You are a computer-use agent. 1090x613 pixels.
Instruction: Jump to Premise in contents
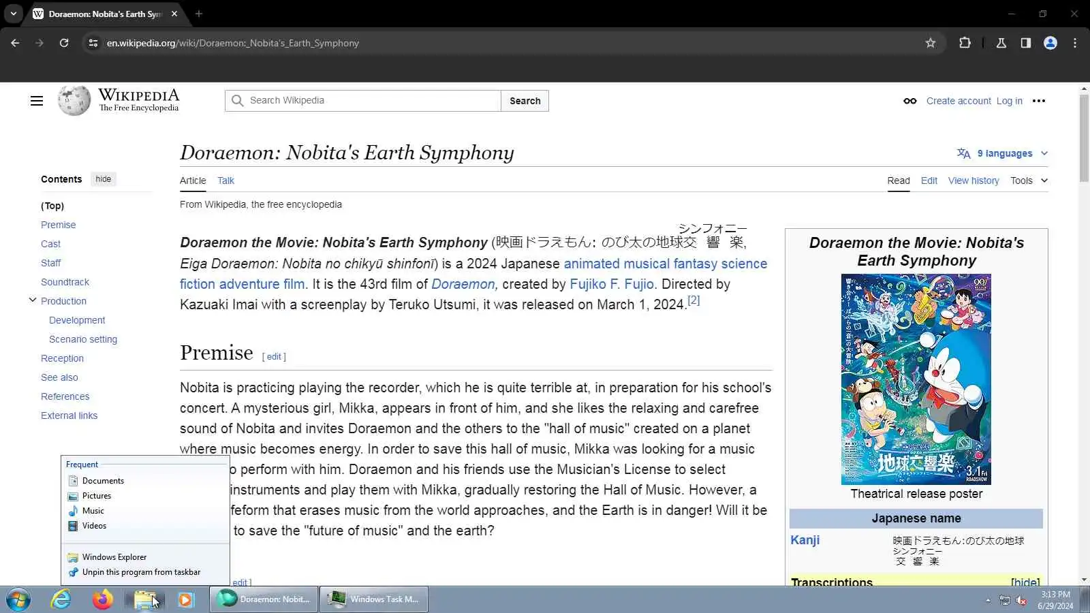(x=59, y=225)
